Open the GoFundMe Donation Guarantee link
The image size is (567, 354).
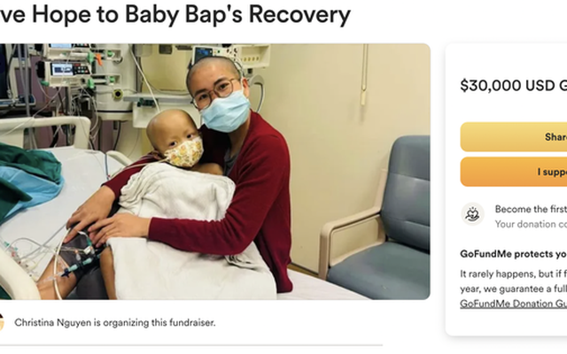point(514,304)
